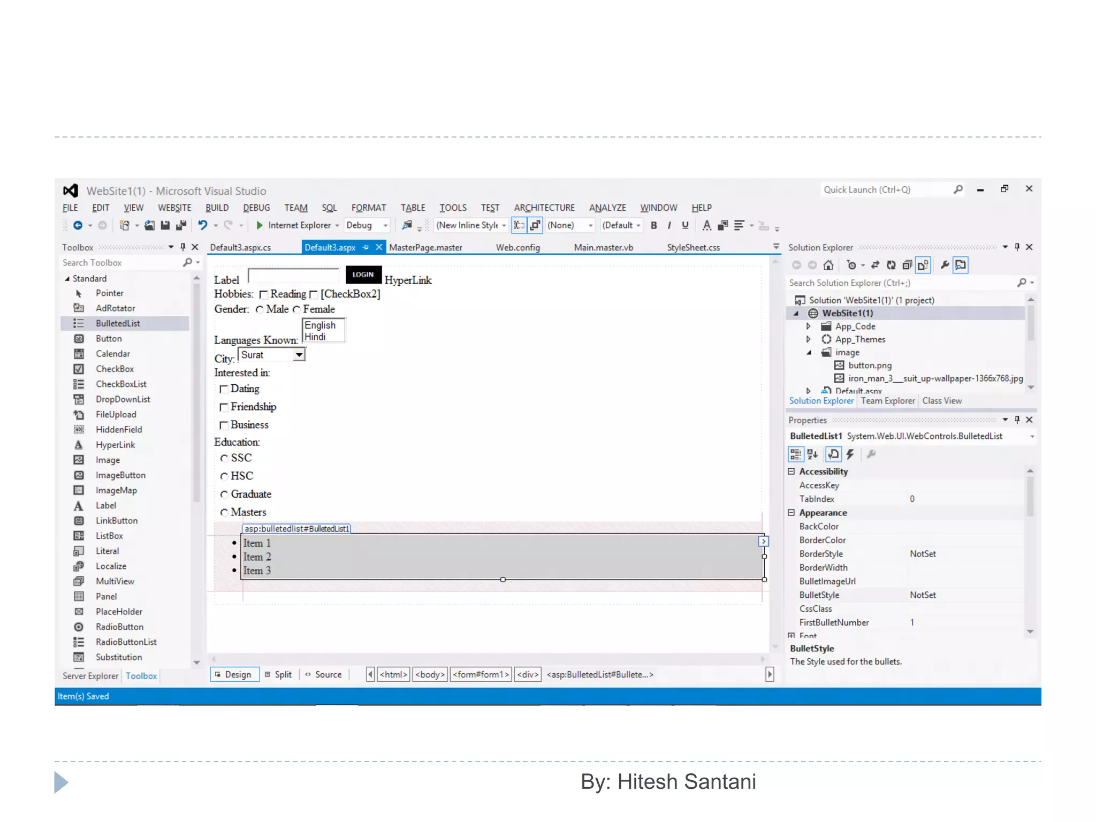The width and height of the screenshot is (1096, 822).
Task: Check the Friendship checkbox
Action: coord(224,407)
